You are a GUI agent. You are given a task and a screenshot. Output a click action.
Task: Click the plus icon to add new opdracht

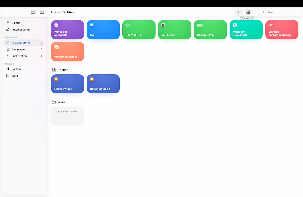pos(239,12)
